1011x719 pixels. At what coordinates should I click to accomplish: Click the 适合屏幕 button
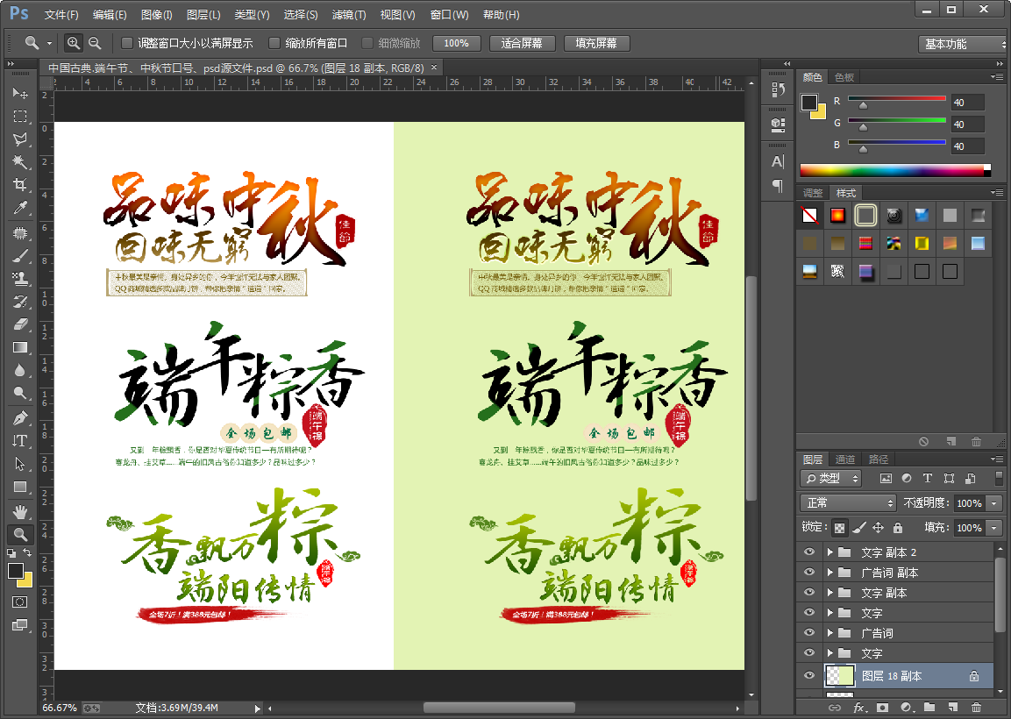pyautogui.click(x=521, y=43)
